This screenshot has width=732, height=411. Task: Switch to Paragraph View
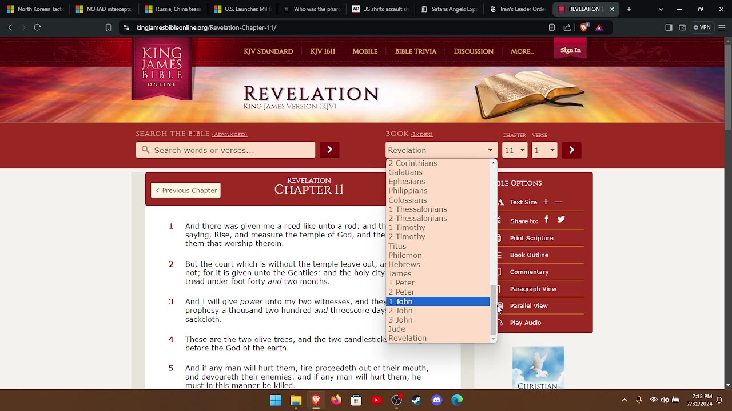point(533,289)
